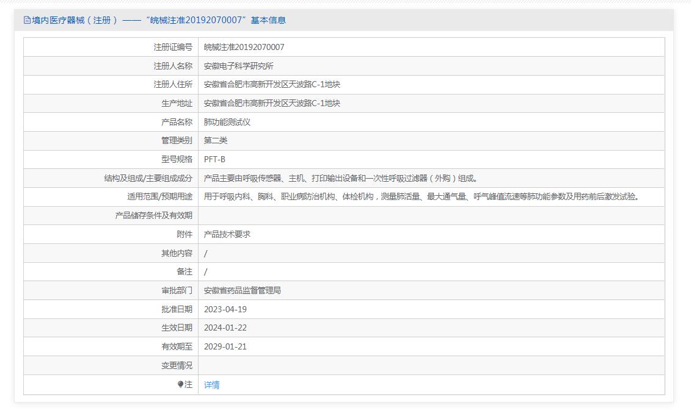Click the 生效日期 label
The width and height of the screenshot is (691, 419).
pyautogui.click(x=177, y=328)
